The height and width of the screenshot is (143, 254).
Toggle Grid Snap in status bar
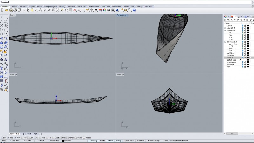pos(93,140)
